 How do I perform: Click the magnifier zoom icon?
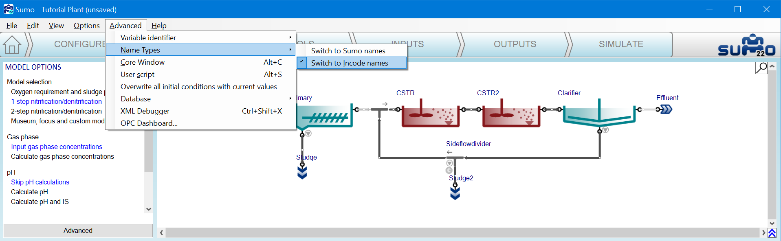[x=761, y=68]
